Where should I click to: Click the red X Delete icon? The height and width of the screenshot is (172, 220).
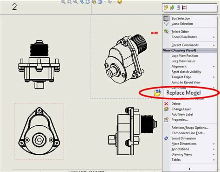point(166,103)
